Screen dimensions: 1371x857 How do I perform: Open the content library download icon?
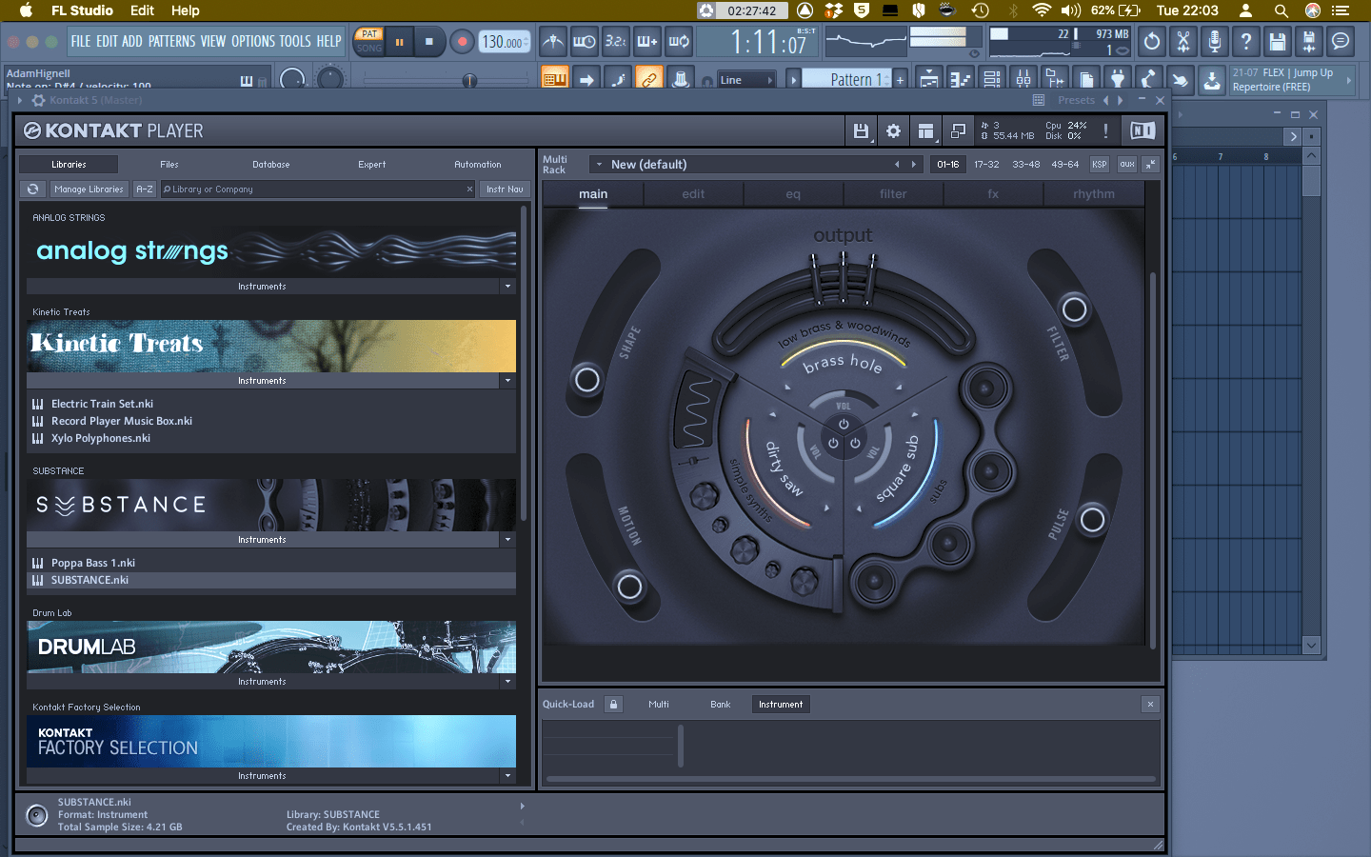tap(1212, 80)
